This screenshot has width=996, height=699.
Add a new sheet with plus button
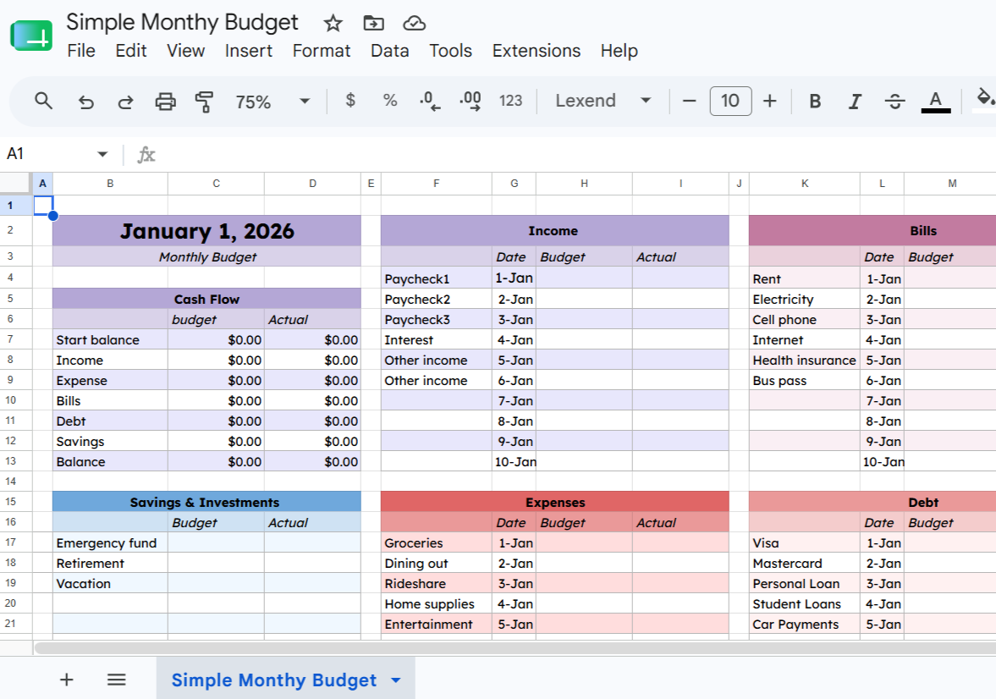point(66,680)
